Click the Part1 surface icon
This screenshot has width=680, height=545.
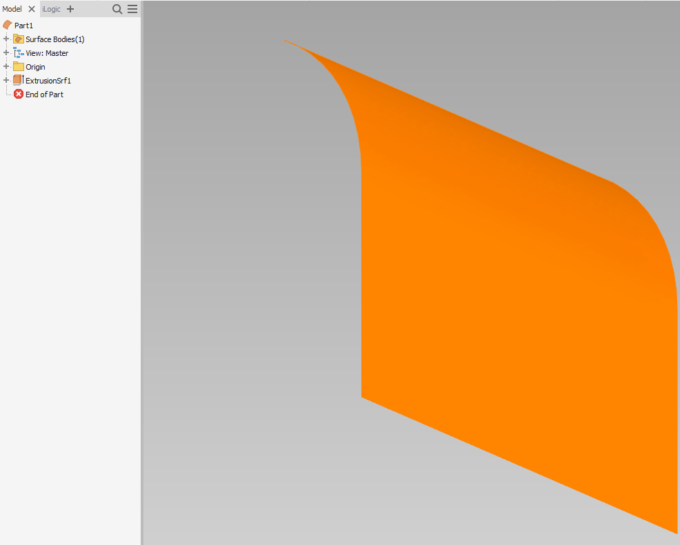(8, 25)
